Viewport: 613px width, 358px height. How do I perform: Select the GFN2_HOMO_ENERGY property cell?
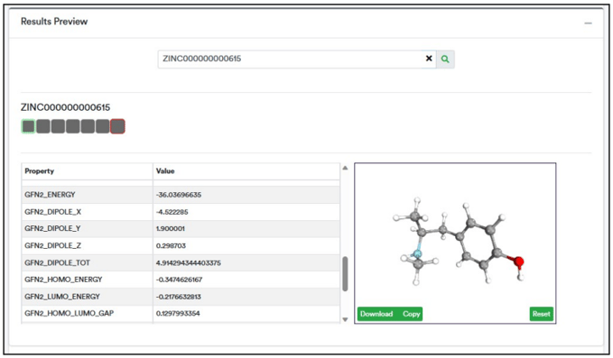(x=88, y=280)
